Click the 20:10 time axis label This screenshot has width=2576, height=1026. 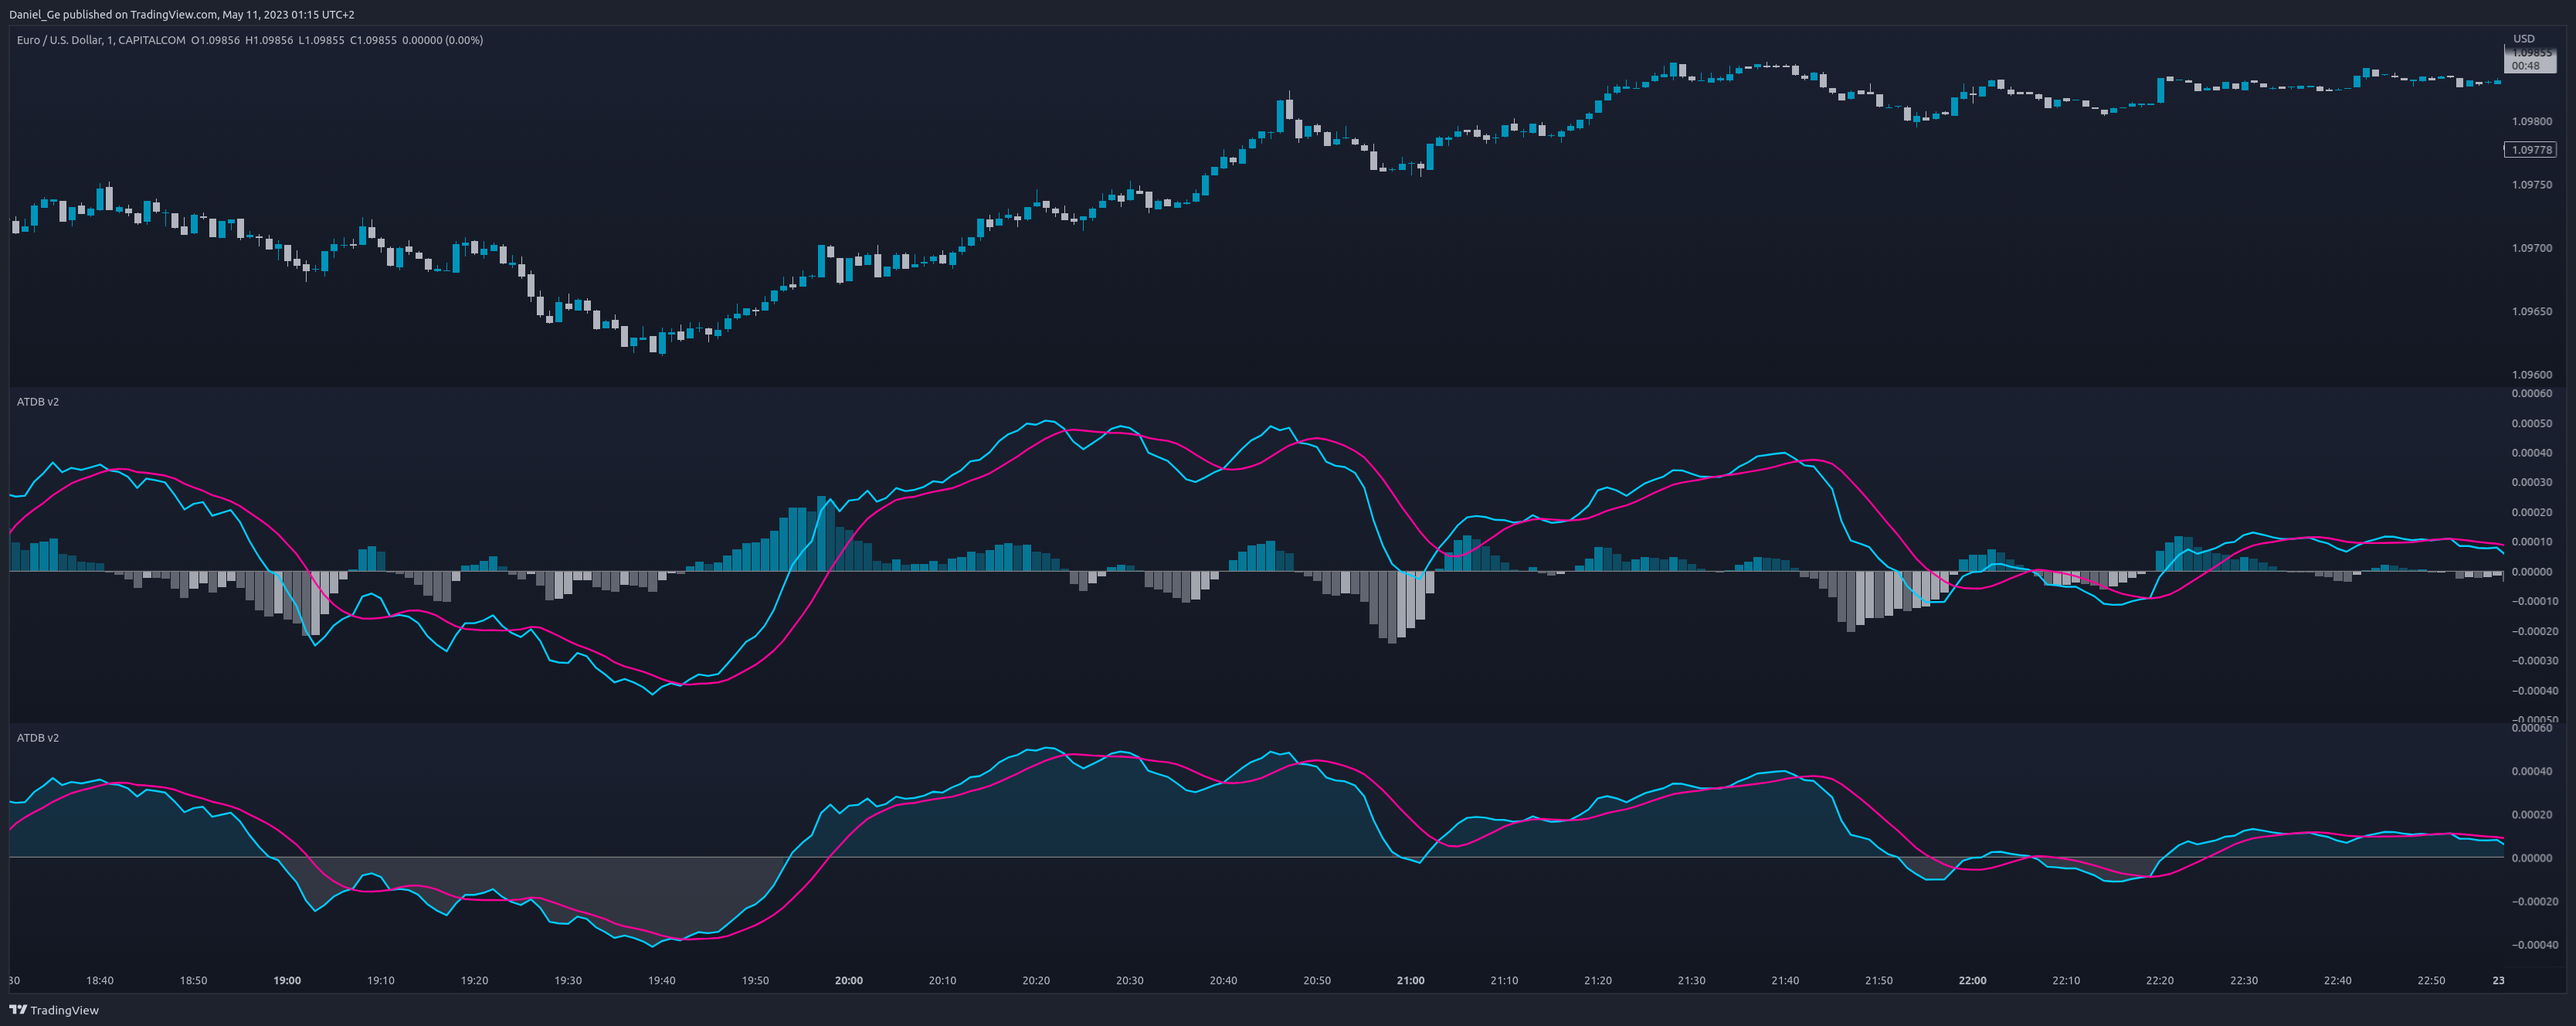[x=942, y=981]
